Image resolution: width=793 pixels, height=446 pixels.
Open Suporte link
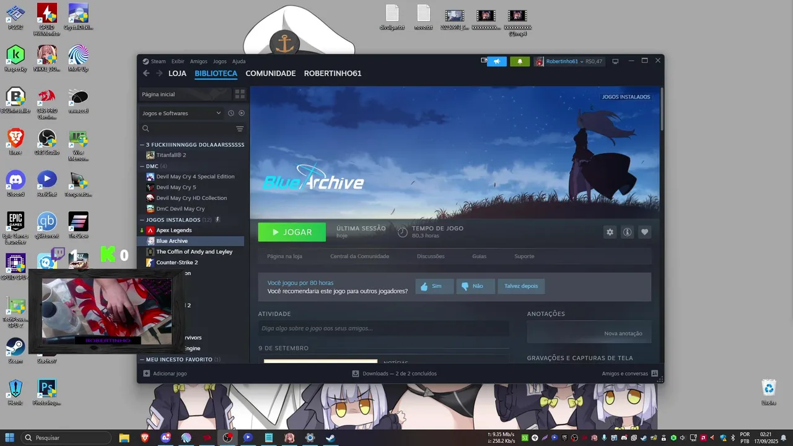click(524, 256)
